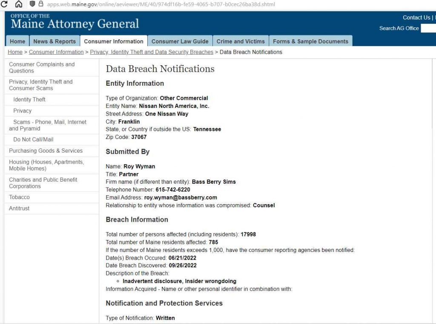This screenshot has width=436, height=324.
Task: Follow the Consumer Information breadcrumb link
Action: [56, 52]
